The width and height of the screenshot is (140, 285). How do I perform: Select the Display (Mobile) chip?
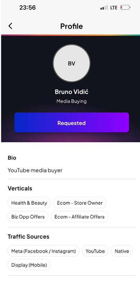(29, 265)
